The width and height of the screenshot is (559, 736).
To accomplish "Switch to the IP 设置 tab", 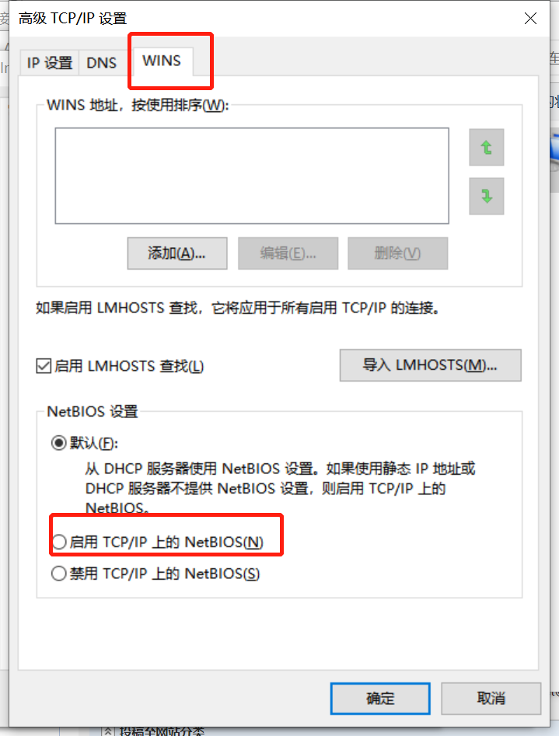I will tap(49, 62).
